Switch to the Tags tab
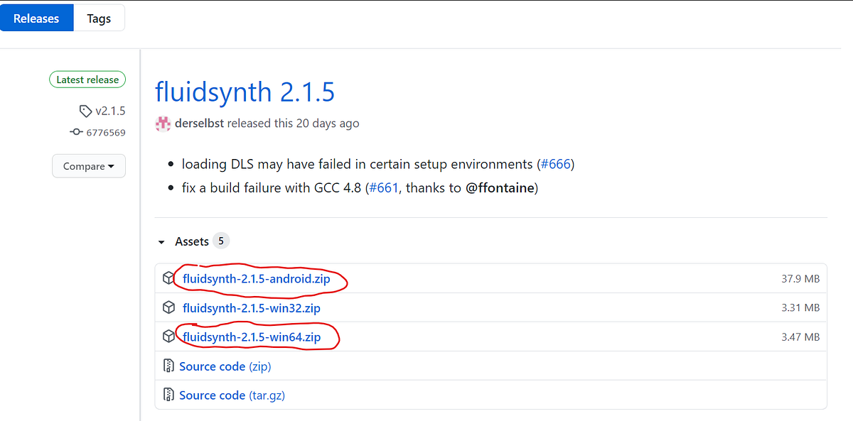The height and width of the screenshot is (421, 853). (x=99, y=18)
